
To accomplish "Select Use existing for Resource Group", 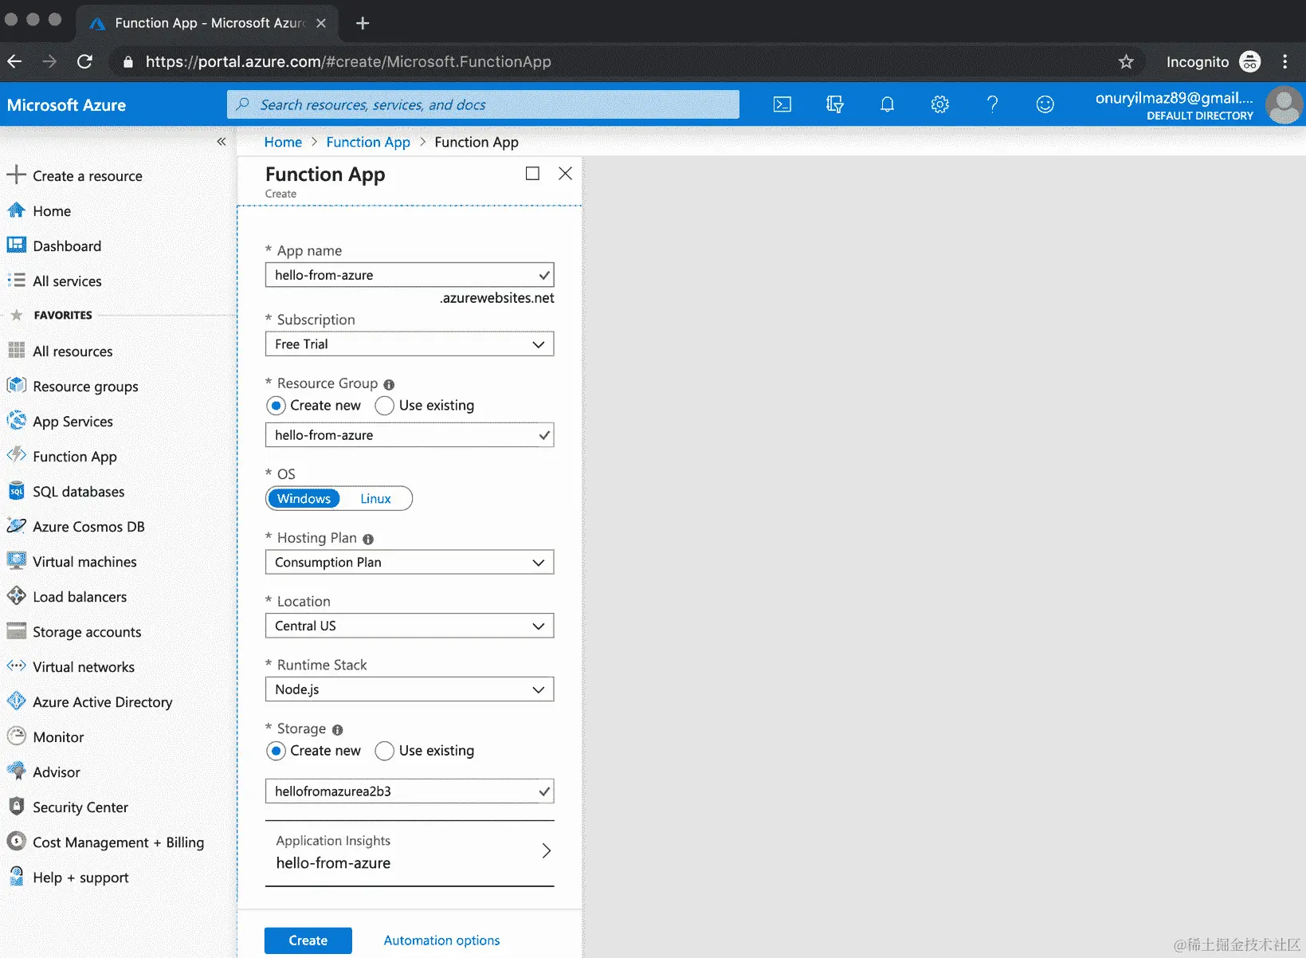I will 384,406.
